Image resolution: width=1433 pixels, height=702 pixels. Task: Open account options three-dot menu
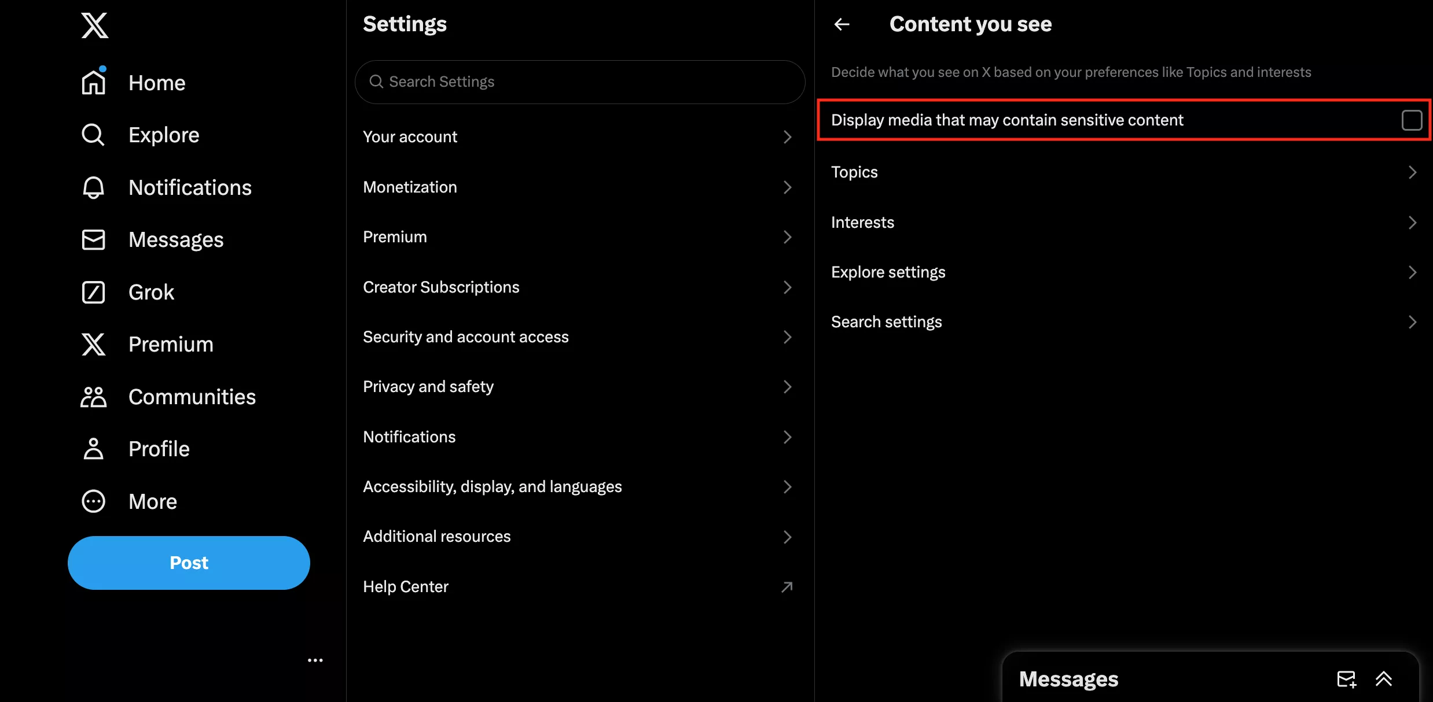(315, 660)
